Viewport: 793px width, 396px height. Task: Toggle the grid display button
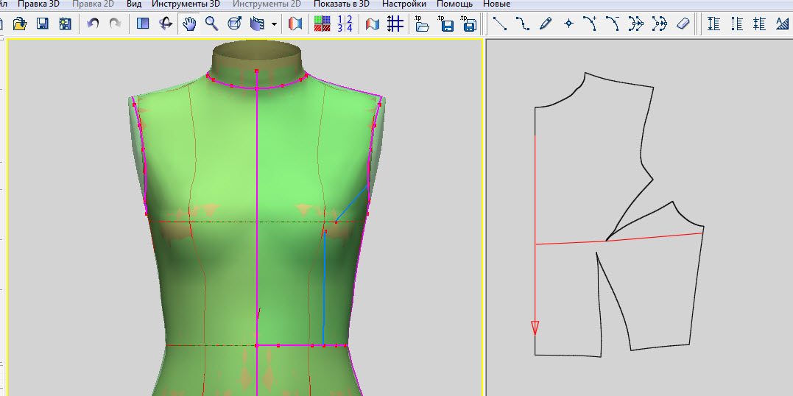point(395,24)
